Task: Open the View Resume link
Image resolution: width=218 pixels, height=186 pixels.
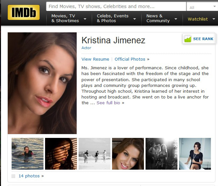Action: point(95,59)
